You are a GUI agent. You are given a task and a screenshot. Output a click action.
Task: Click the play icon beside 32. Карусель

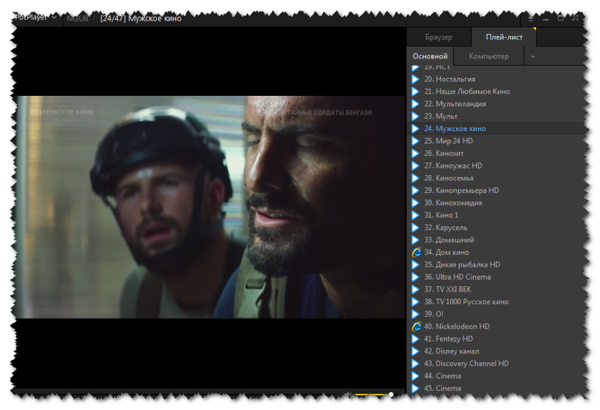(x=415, y=228)
